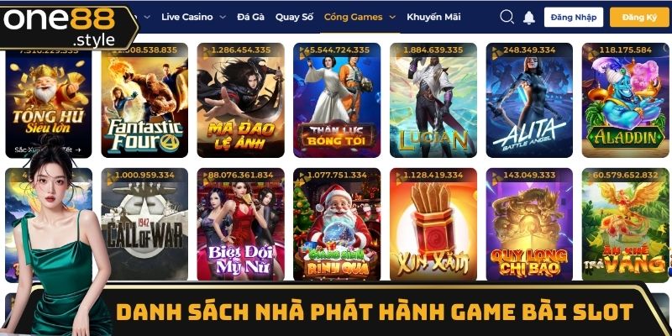The width and height of the screenshot is (672, 336).
Task: Open the Fantastic Four game thumbnail
Action: point(144,100)
